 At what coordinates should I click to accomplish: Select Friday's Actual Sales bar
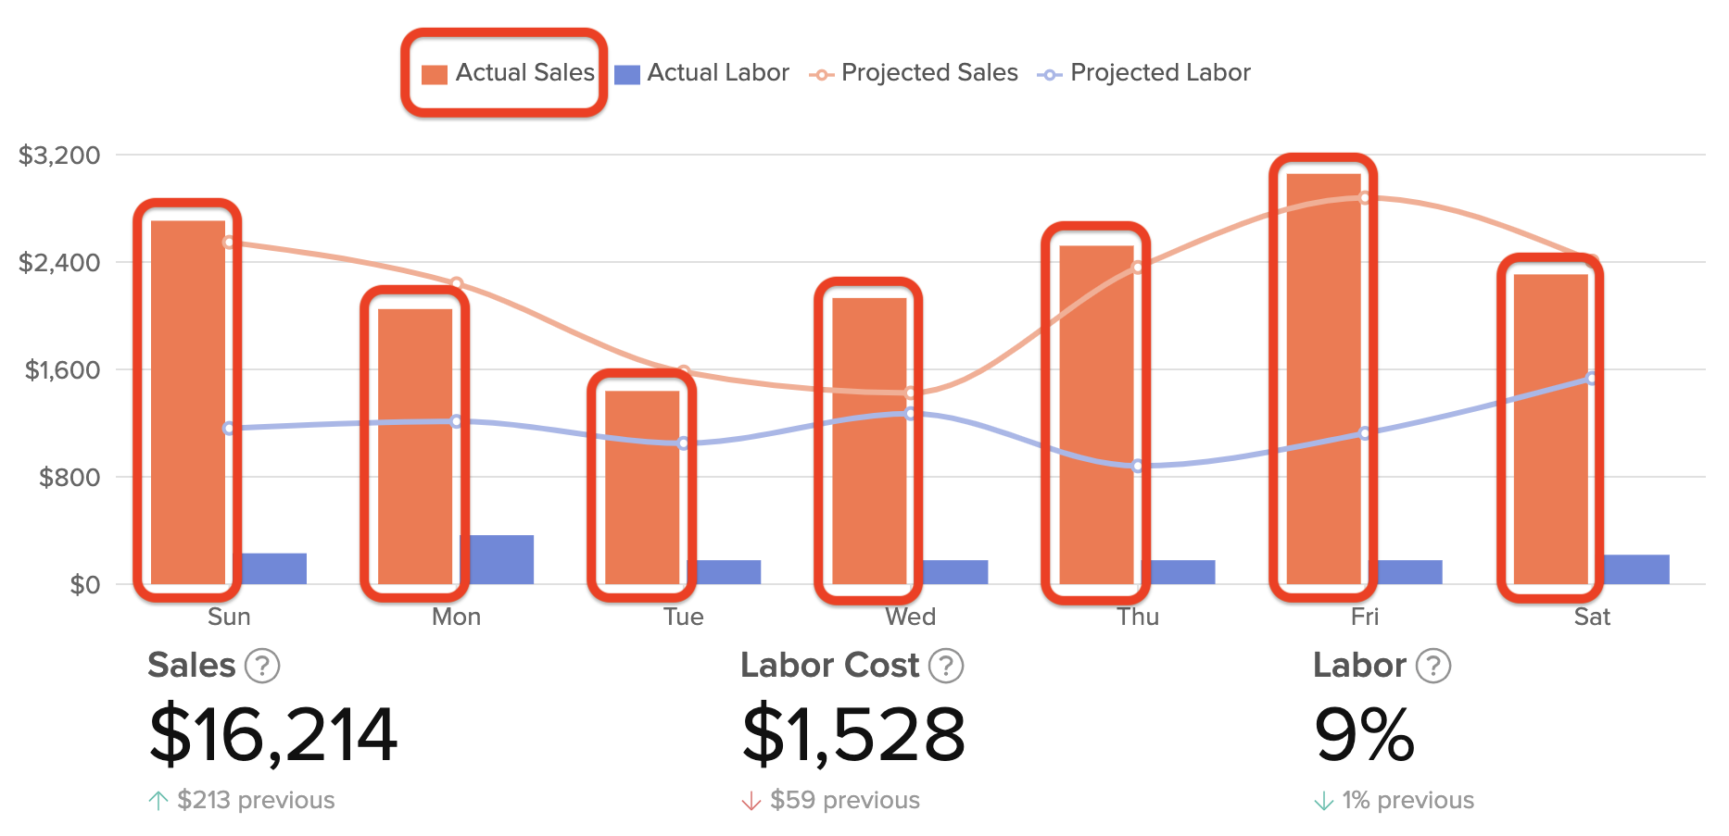(x=1323, y=380)
